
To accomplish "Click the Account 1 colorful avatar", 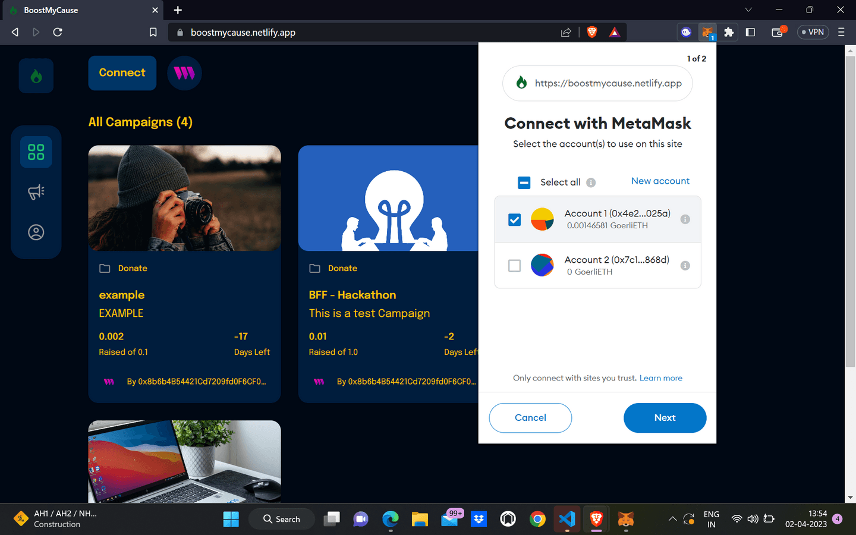I will tap(542, 219).
